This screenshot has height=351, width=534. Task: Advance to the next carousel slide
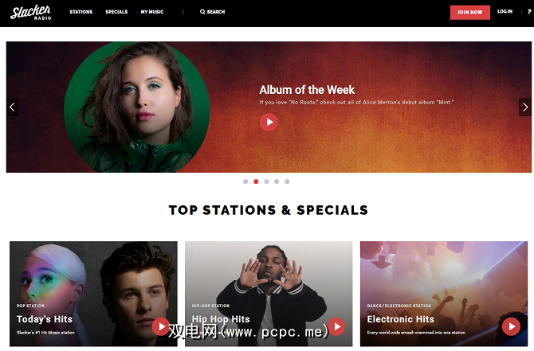[525, 107]
